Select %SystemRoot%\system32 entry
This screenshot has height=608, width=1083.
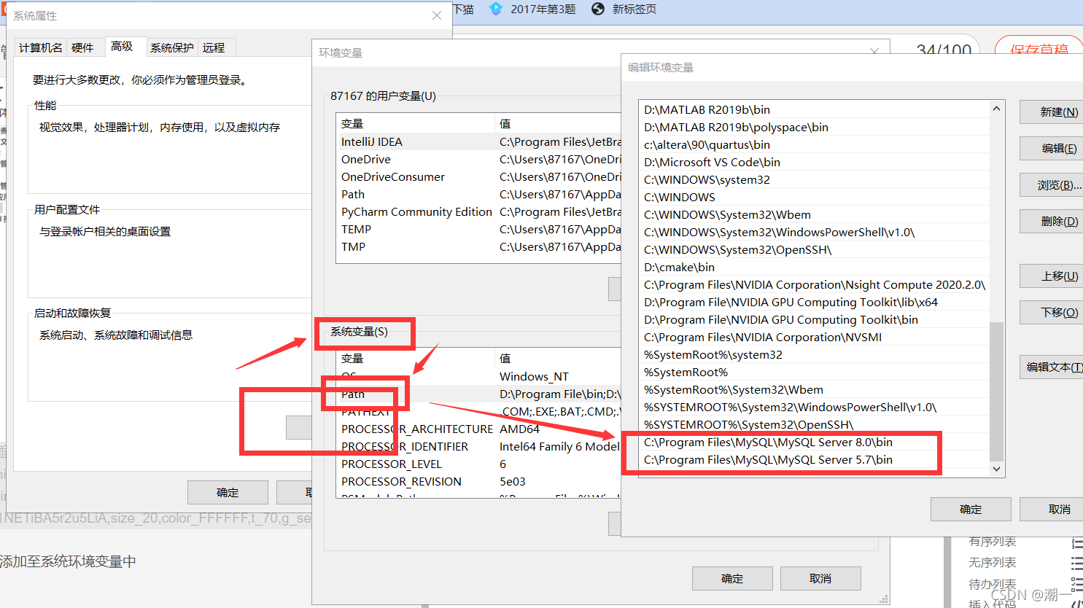click(814, 355)
